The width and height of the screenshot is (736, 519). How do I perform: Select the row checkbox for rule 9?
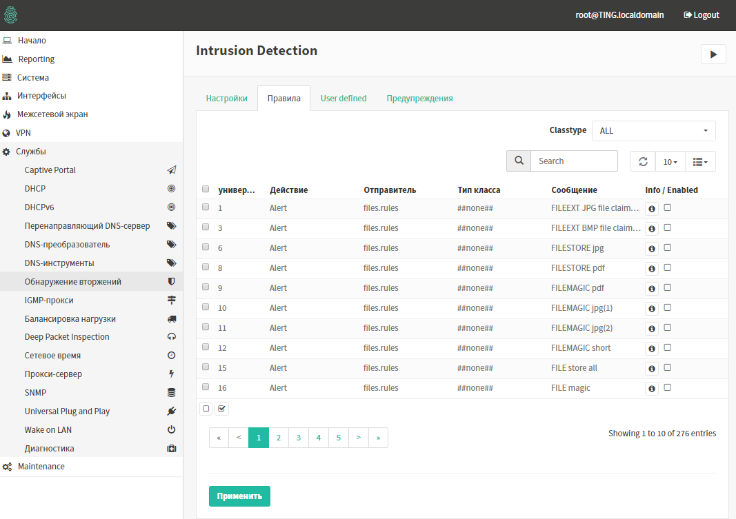[206, 287]
